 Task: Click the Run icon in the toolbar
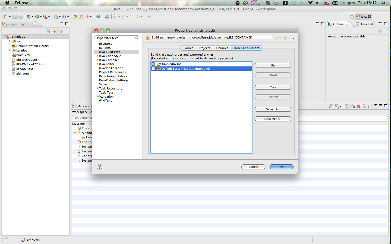[x=37, y=17]
